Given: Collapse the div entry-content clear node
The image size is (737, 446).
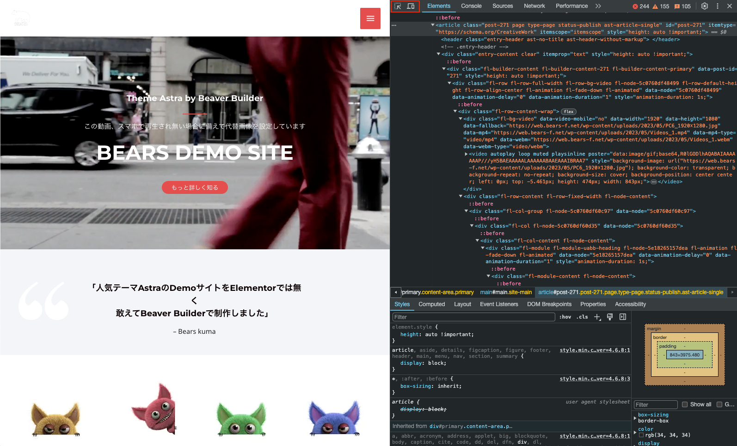Looking at the screenshot, I should 438,54.
